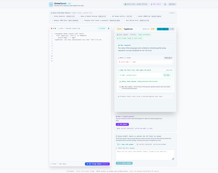Click the Python language badge in editor header

102,28
